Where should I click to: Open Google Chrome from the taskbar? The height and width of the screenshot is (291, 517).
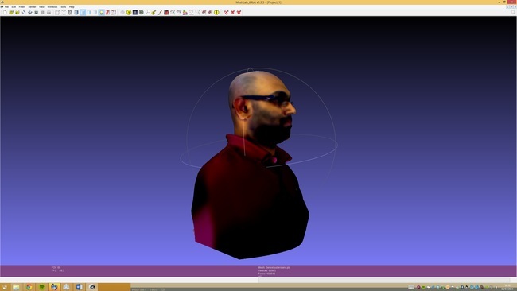pyautogui.click(x=29, y=287)
